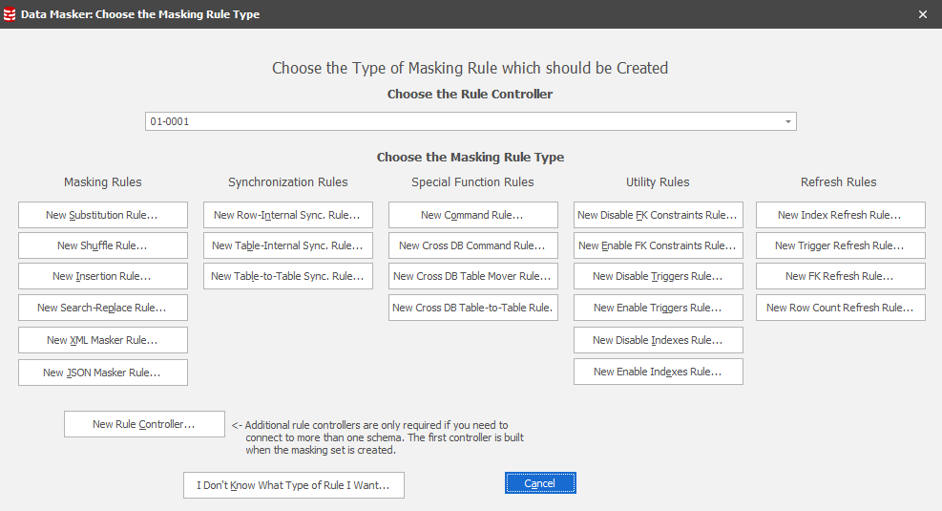Image resolution: width=942 pixels, height=511 pixels.
Task: Start a New JSON Masker Rule
Action: pos(102,373)
